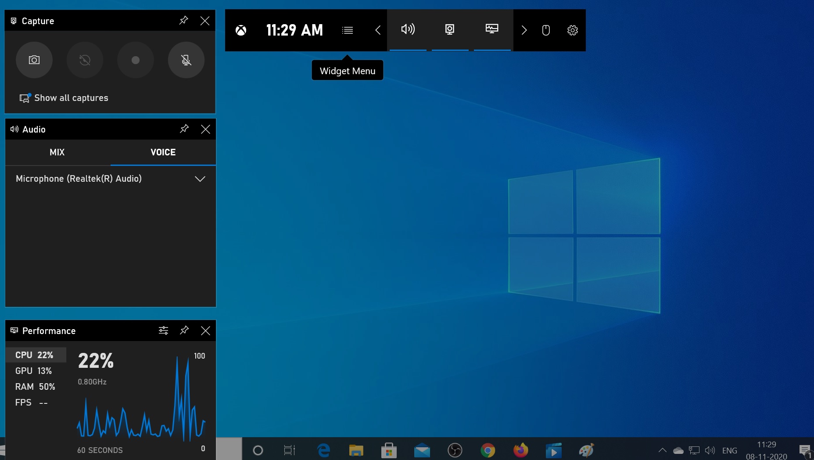Image resolution: width=814 pixels, height=460 pixels.
Task: Toggle the Audio widget from Game Bar
Action: click(408, 30)
